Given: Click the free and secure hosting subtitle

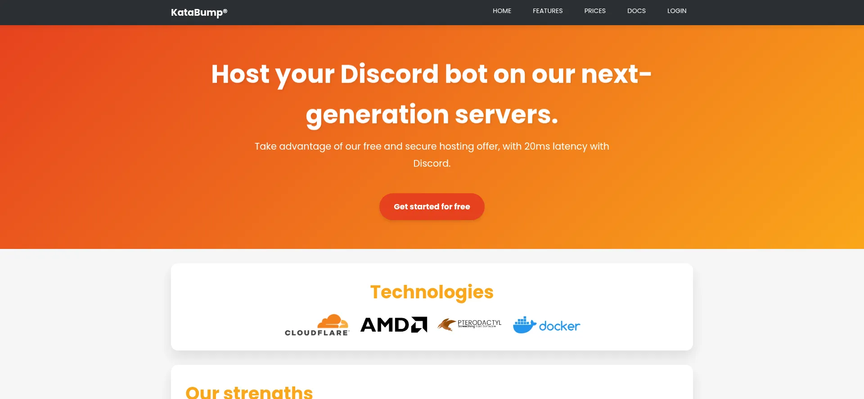Looking at the screenshot, I should click(x=432, y=155).
